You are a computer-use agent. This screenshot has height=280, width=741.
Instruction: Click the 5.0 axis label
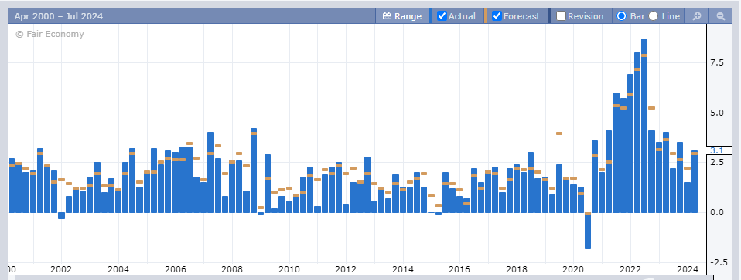[716, 113]
